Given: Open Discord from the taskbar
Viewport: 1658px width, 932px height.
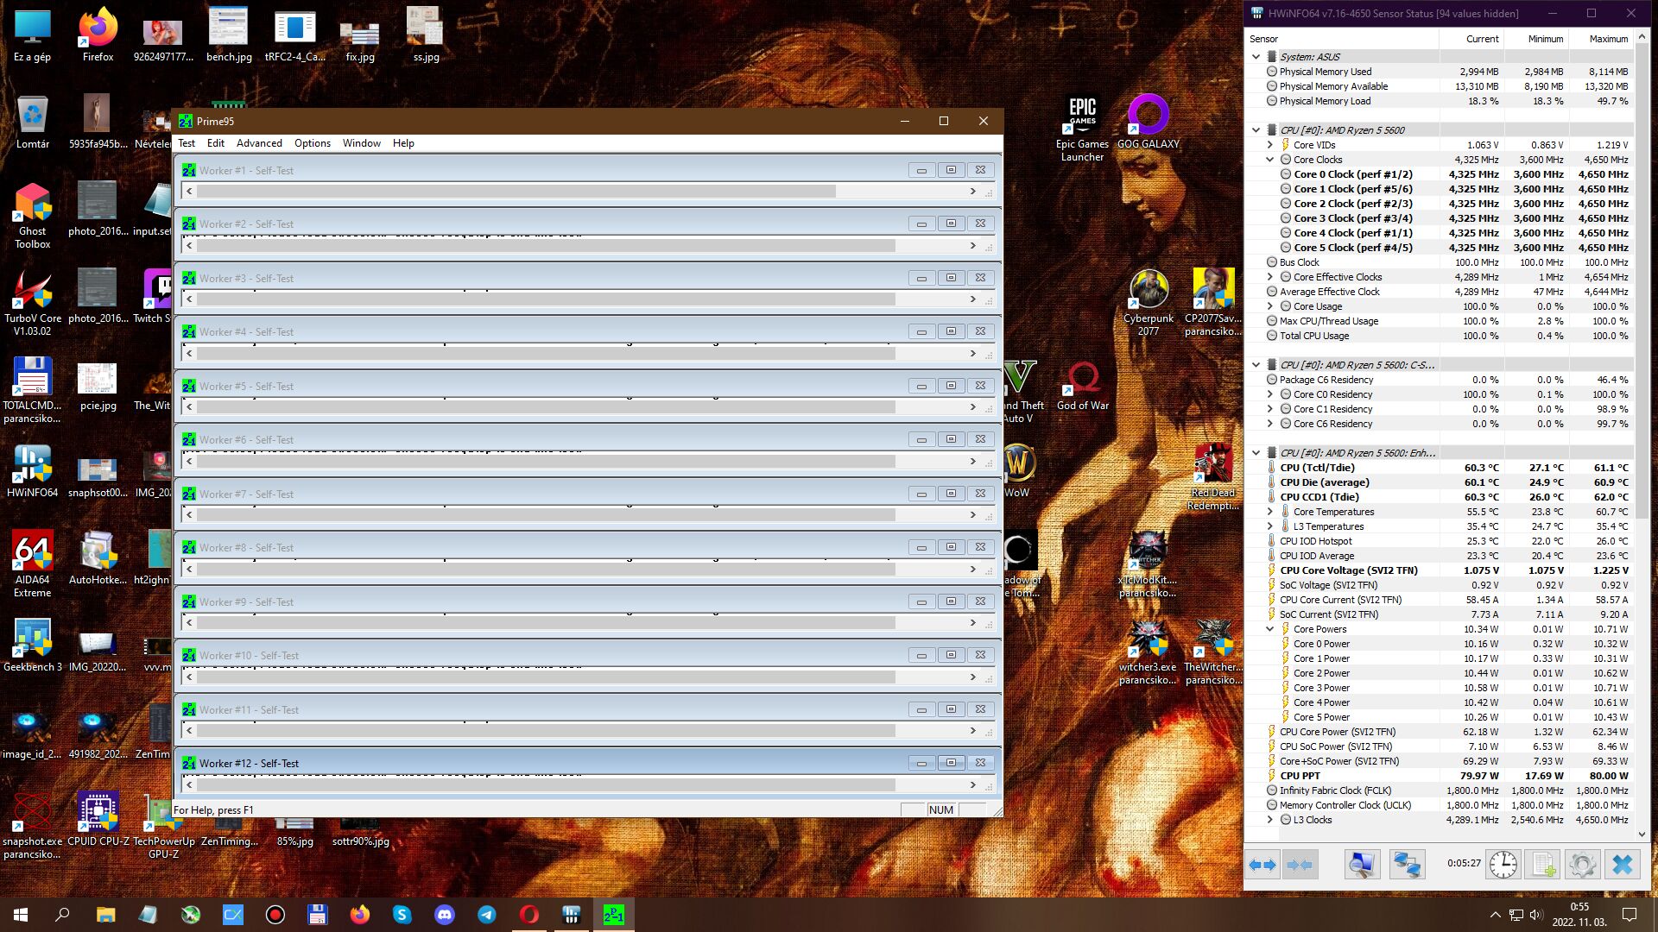Looking at the screenshot, I should [x=445, y=915].
